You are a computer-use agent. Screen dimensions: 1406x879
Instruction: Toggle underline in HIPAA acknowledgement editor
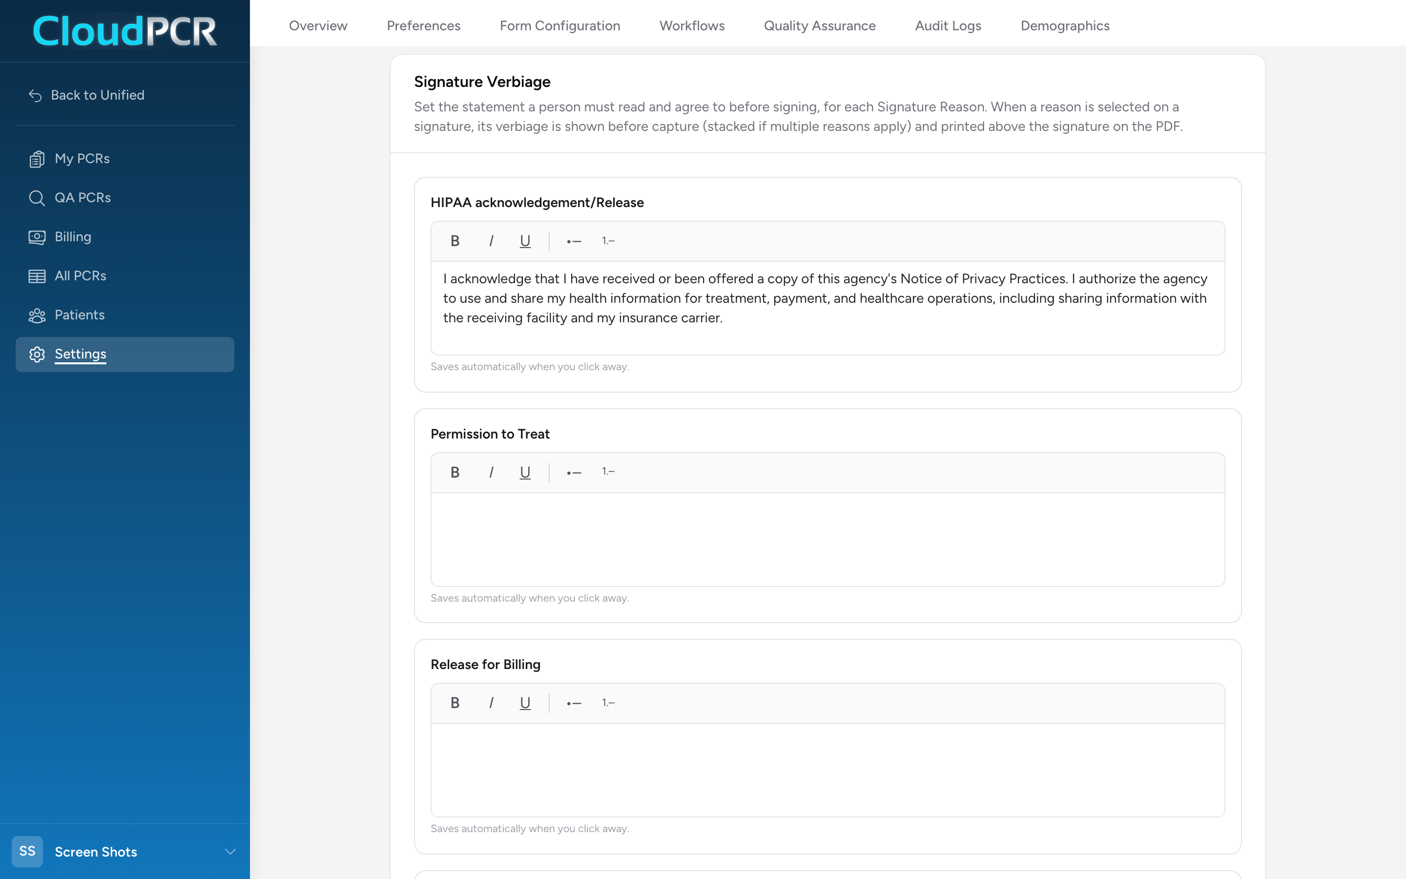click(525, 241)
